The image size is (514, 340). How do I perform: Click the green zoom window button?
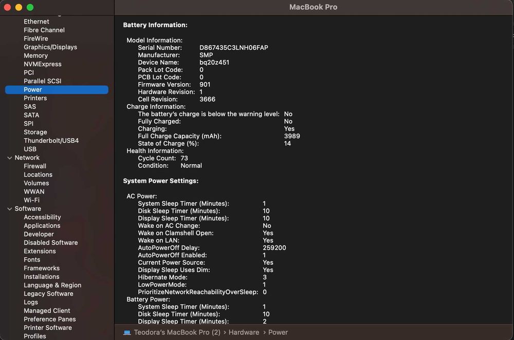click(30, 8)
